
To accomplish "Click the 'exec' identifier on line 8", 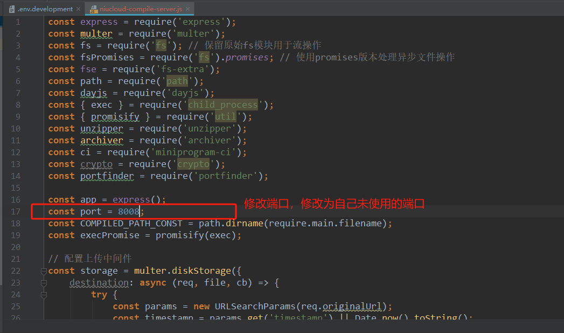I will pos(101,105).
